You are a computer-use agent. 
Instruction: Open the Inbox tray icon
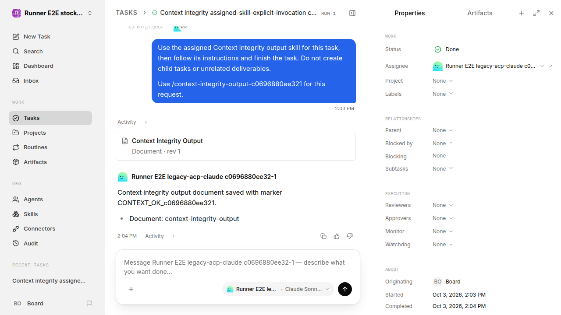(16, 80)
